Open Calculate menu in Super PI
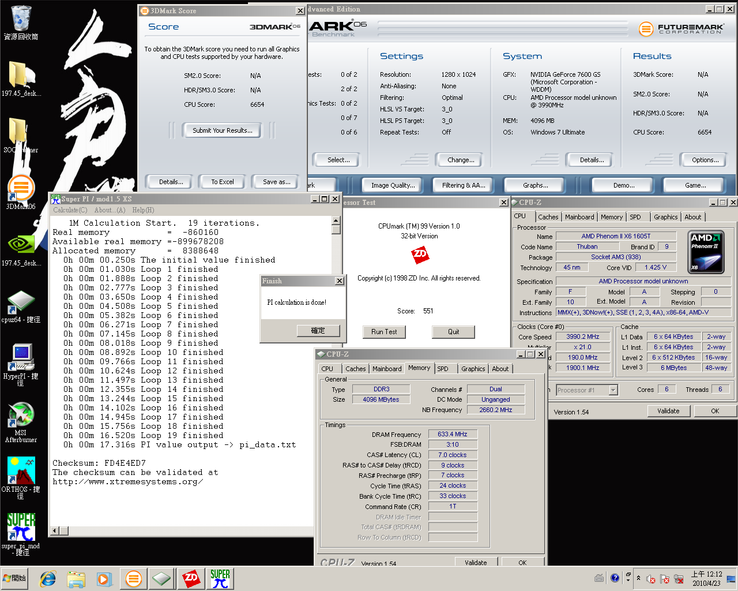 (70, 210)
